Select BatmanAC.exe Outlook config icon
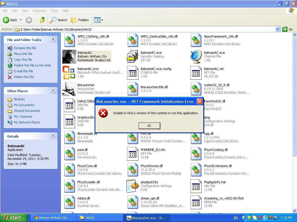Image resolution: width=297 pixels, height=222 pixels. 69,73
